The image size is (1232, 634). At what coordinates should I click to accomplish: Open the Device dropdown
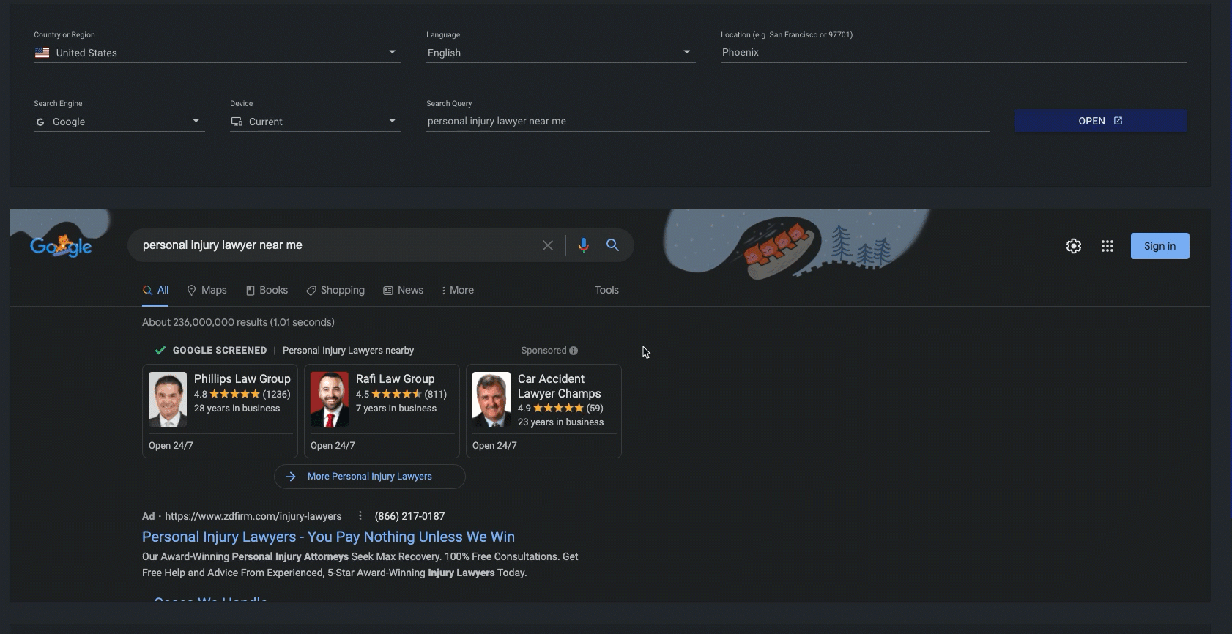click(392, 121)
